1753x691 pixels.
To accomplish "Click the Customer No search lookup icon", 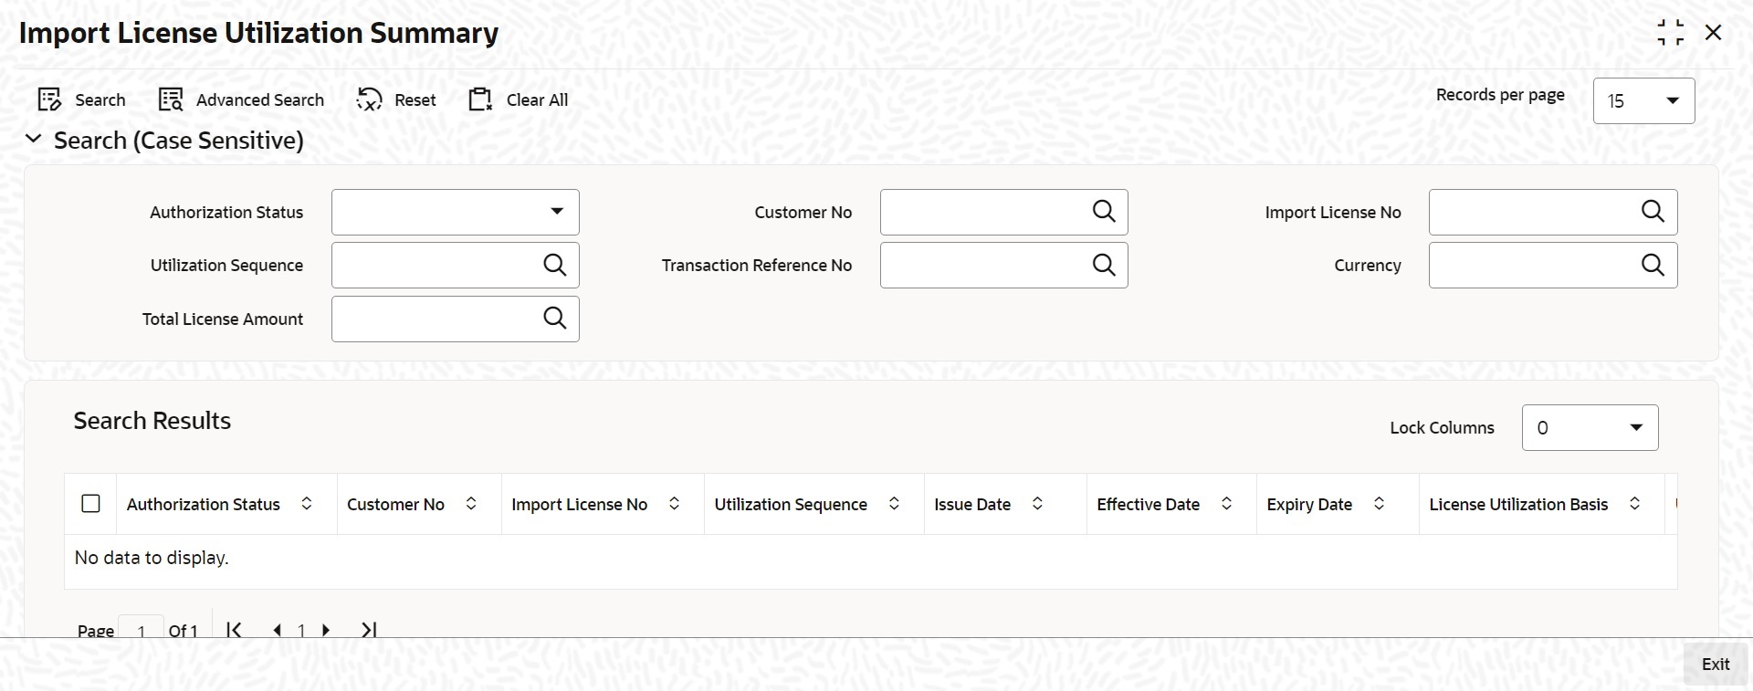I will pyautogui.click(x=1104, y=212).
